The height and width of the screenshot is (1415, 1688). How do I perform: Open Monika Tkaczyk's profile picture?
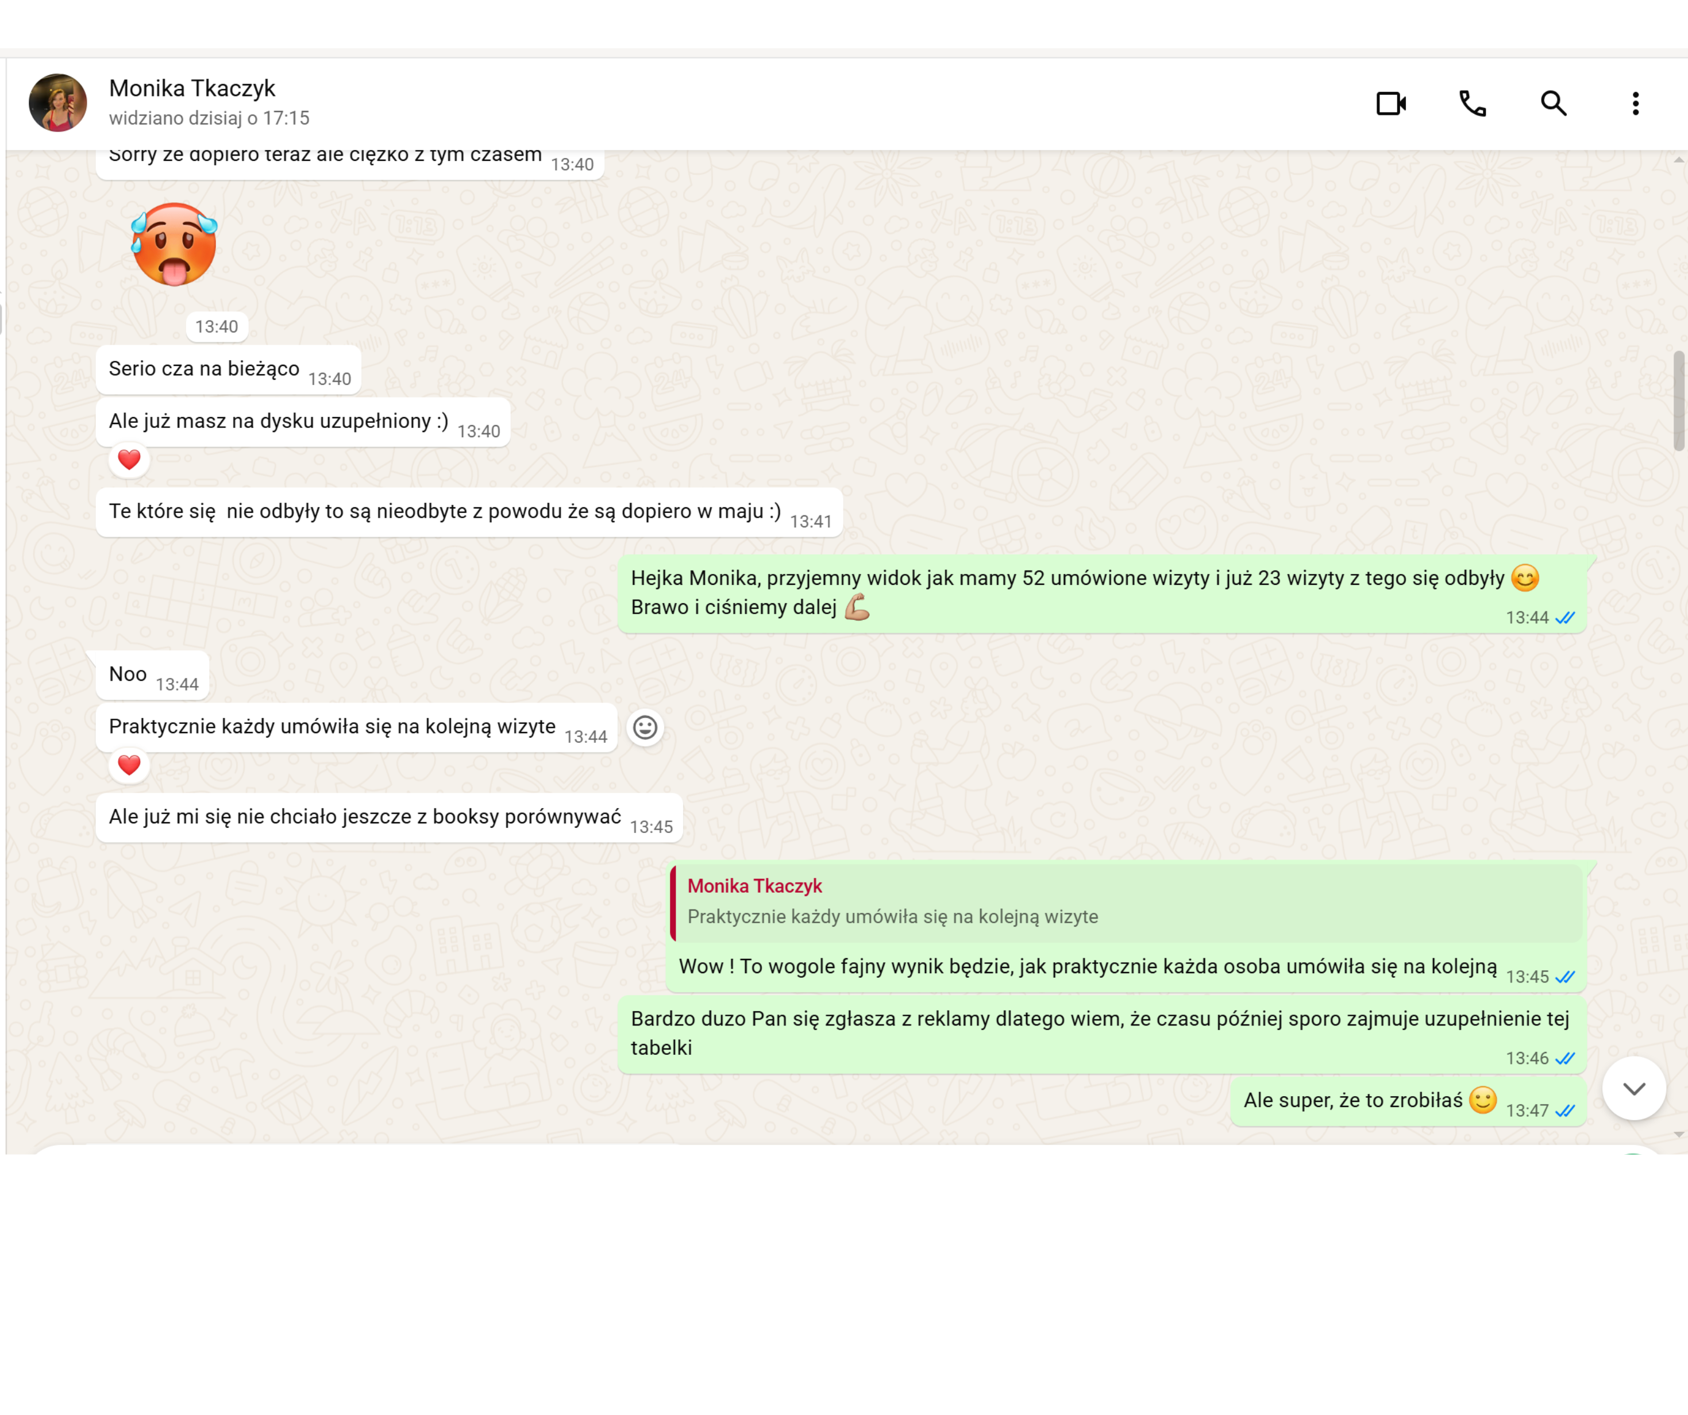click(x=58, y=103)
